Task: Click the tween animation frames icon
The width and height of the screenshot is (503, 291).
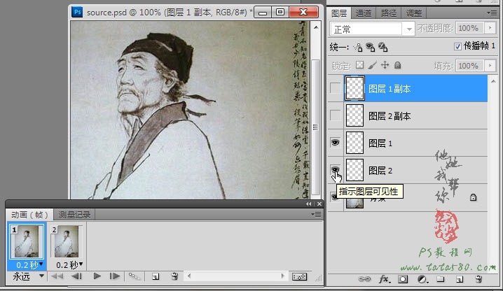Action: [x=134, y=276]
